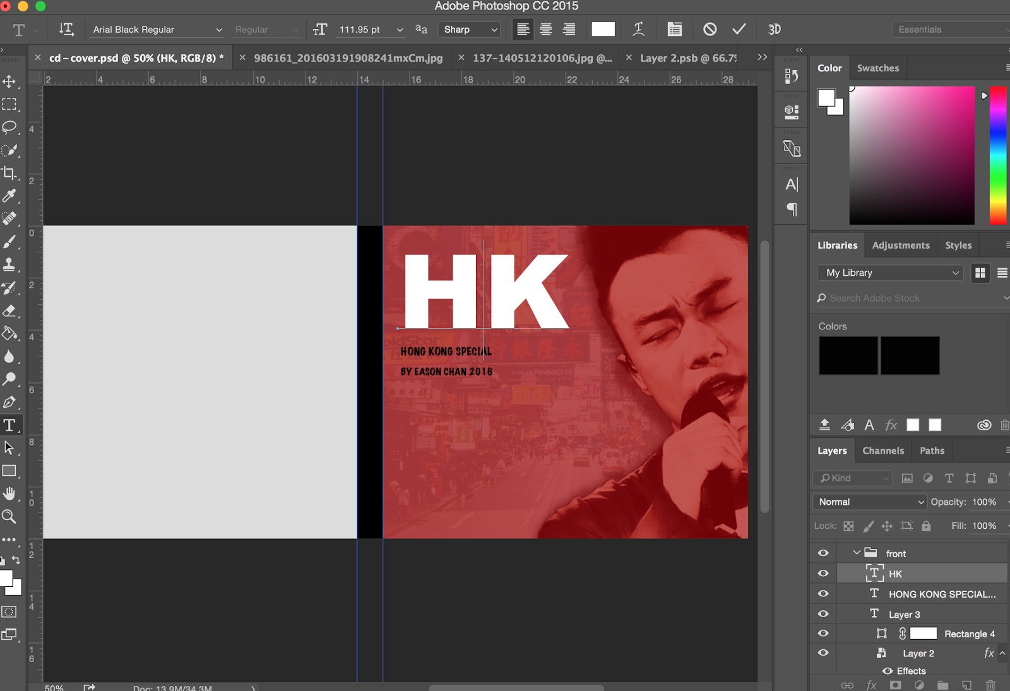Viewport: 1010px width, 691px height.
Task: Open the layer blend mode dropdown
Action: point(870,502)
